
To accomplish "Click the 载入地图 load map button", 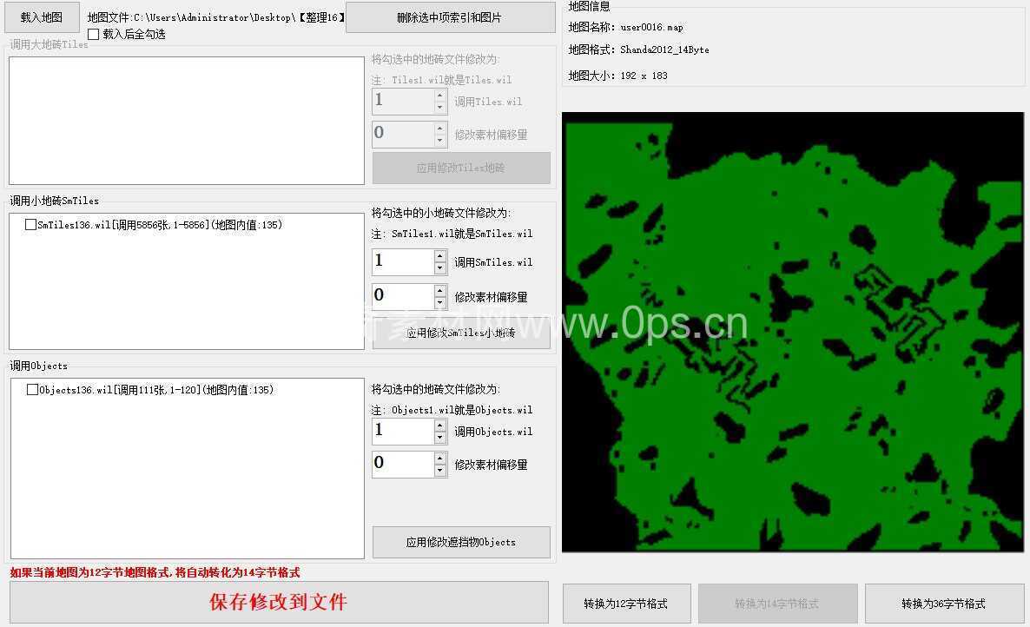I will click(42, 17).
